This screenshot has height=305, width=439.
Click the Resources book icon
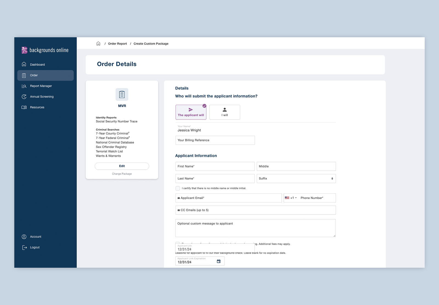(24, 107)
